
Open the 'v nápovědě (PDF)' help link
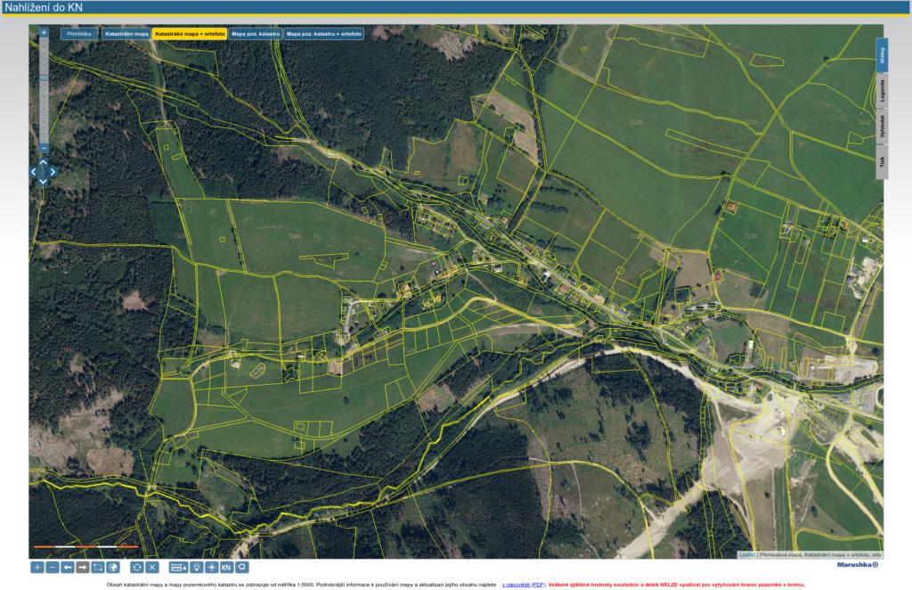(x=524, y=585)
